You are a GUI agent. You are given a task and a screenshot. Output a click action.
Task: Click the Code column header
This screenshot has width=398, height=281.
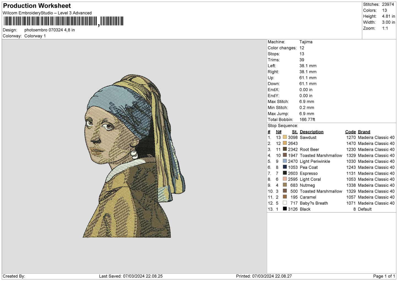(350, 132)
